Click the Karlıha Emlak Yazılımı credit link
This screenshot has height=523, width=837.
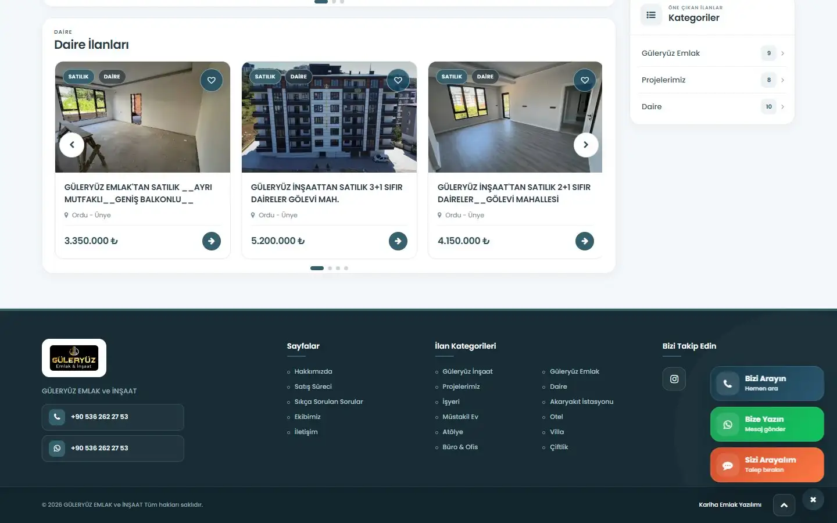[730, 505]
